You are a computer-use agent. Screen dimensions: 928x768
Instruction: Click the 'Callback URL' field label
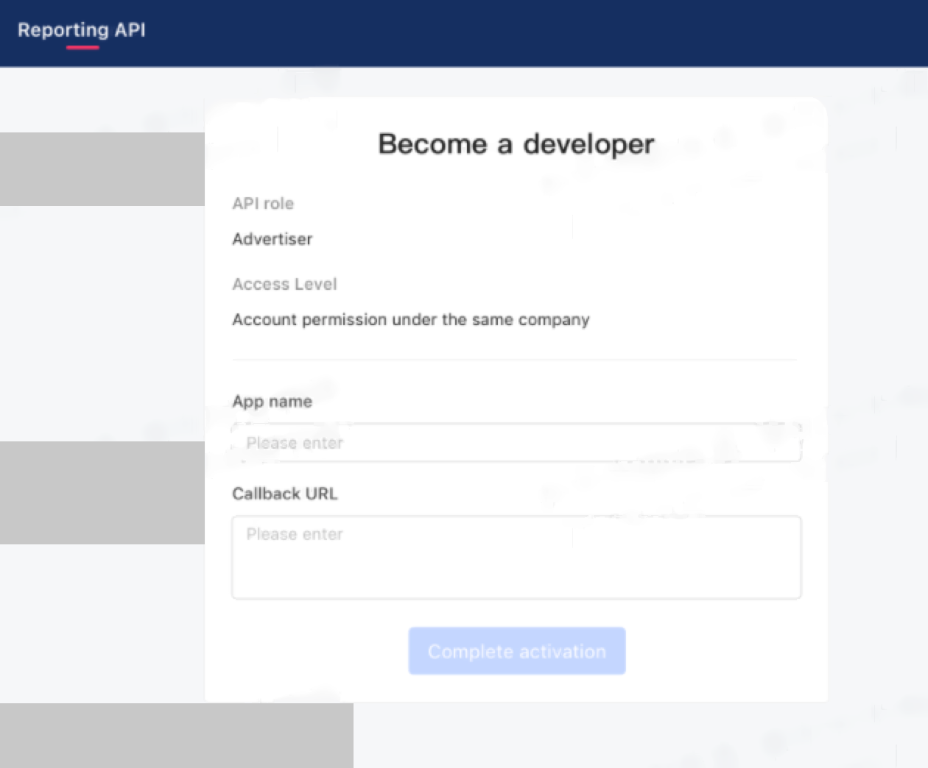[x=285, y=494]
